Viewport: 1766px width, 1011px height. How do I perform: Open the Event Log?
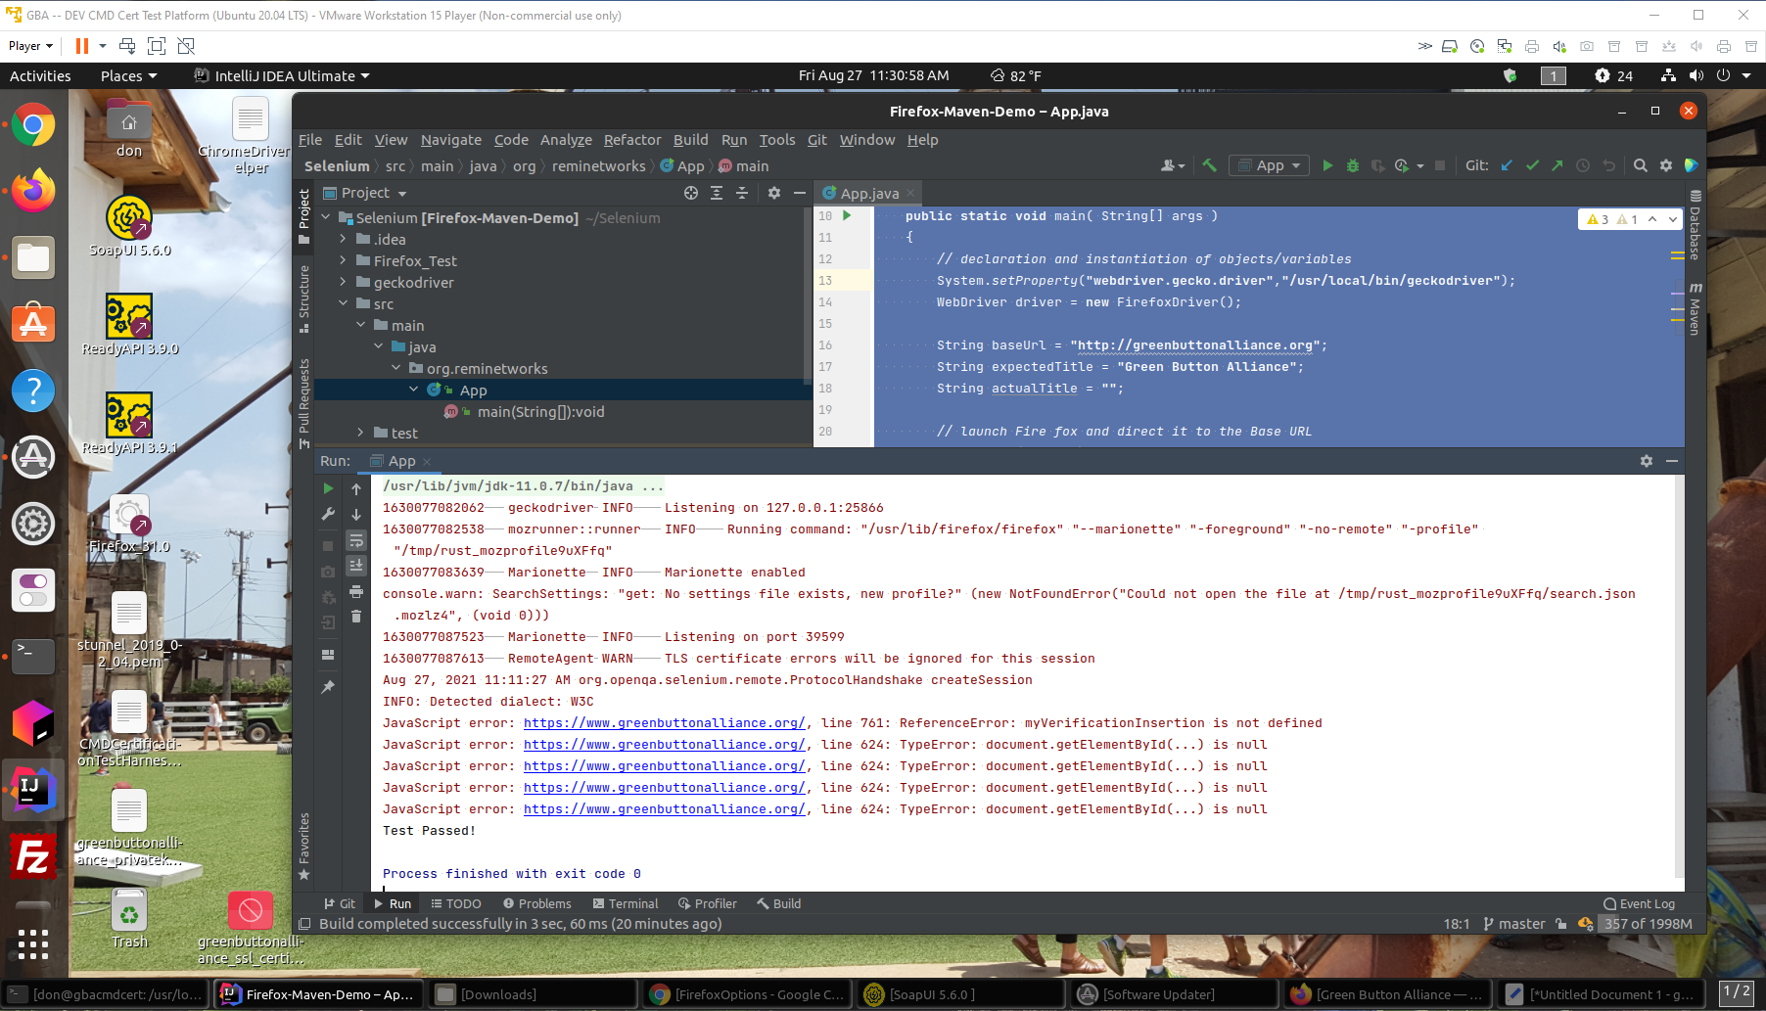pos(1639,903)
